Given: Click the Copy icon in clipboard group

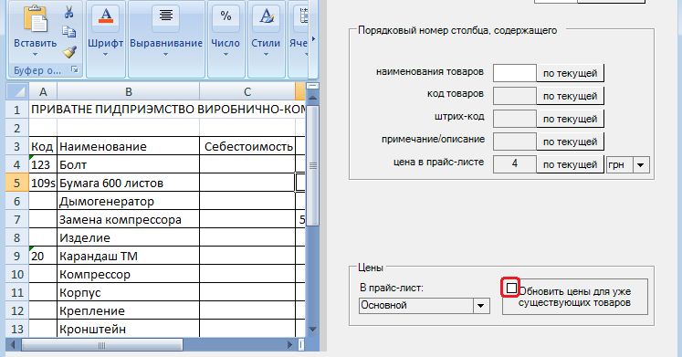Looking at the screenshot, I should (x=68, y=32).
